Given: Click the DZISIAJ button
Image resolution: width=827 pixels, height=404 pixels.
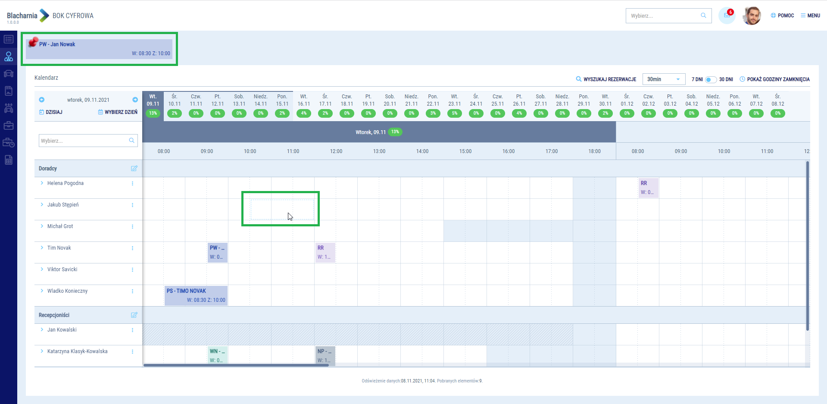Looking at the screenshot, I should coord(51,112).
